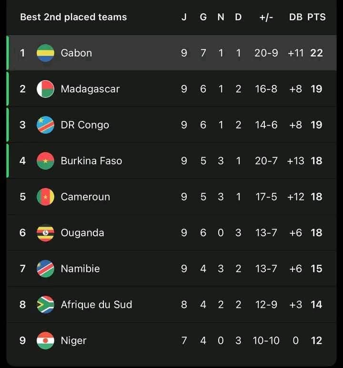The width and height of the screenshot is (343, 368).
Task: Click the PTS column header
Action: (316, 17)
